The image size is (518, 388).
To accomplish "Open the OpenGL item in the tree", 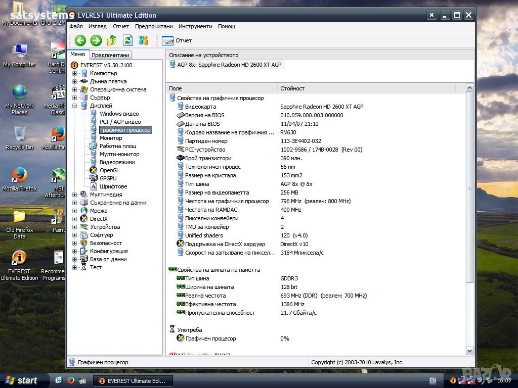I will click(x=109, y=170).
